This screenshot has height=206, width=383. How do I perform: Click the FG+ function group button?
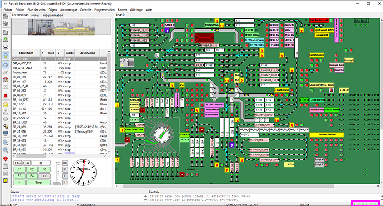click(x=26, y=163)
